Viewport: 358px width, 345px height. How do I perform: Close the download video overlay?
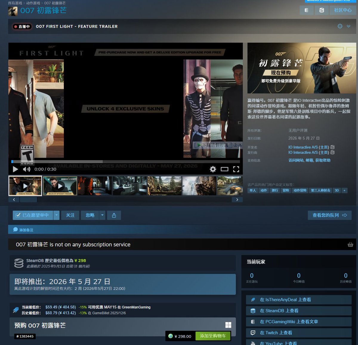click(x=240, y=145)
